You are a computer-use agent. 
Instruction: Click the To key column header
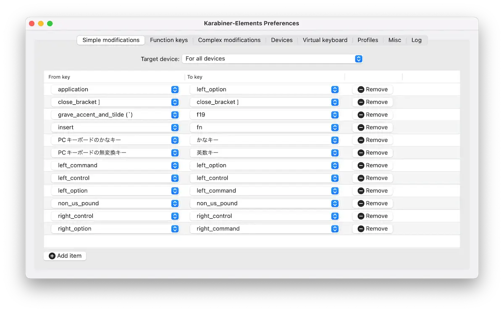point(265,77)
